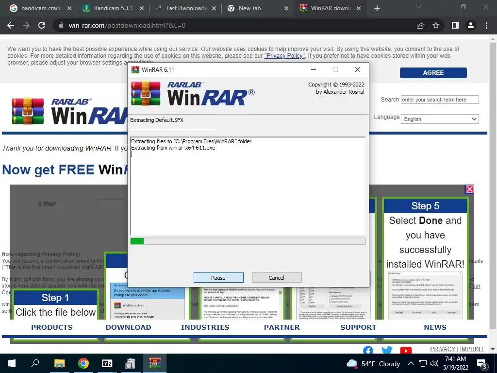Open the Privacy Policy link in cookie notice
The width and height of the screenshot is (497, 373).
click(284, 56)
